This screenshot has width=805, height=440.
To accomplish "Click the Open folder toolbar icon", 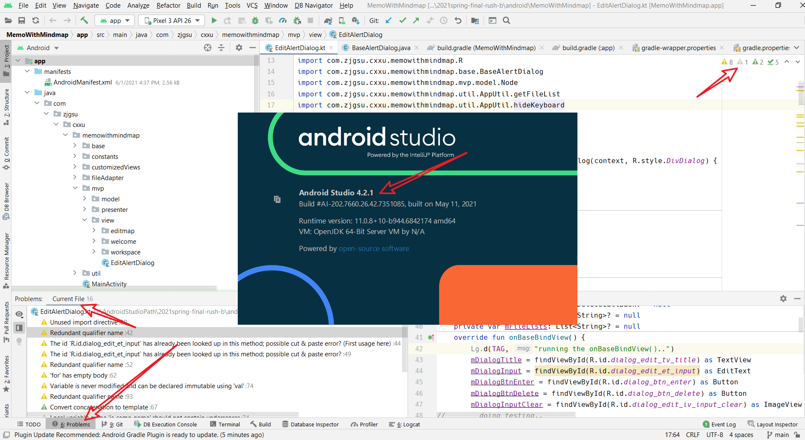I will pyautogui.click(x=8, y=20).
